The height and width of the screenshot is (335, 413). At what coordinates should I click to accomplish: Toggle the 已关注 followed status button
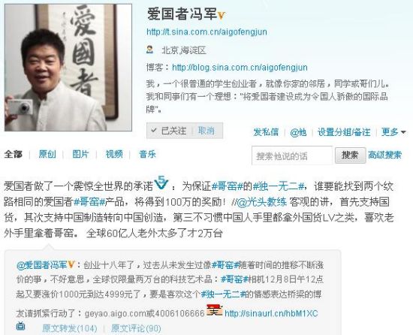click(168, 131)
